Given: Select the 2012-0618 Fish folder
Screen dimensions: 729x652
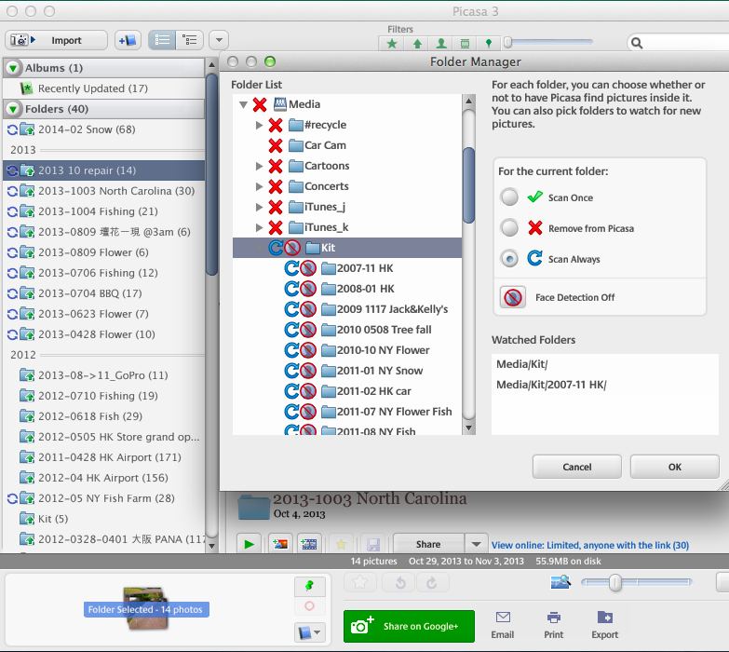Looking at the screenshot, I should (x=103, y=416).
